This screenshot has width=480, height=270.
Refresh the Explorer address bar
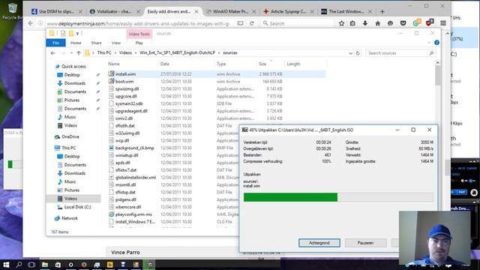pyautogui.click(x=358, y=53)
